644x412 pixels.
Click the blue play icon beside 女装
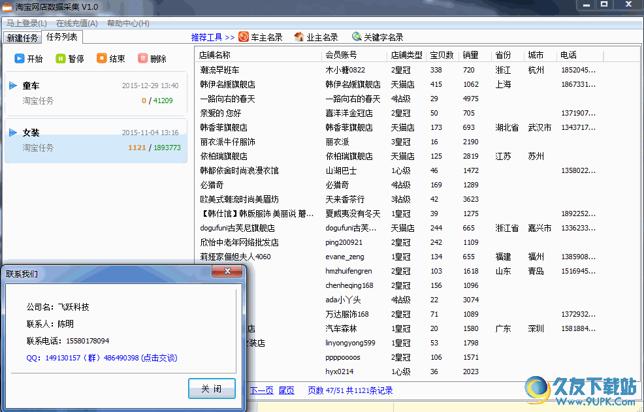(13, 133)
